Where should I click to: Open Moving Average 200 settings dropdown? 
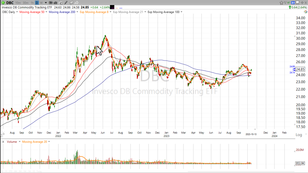point(77,12)
